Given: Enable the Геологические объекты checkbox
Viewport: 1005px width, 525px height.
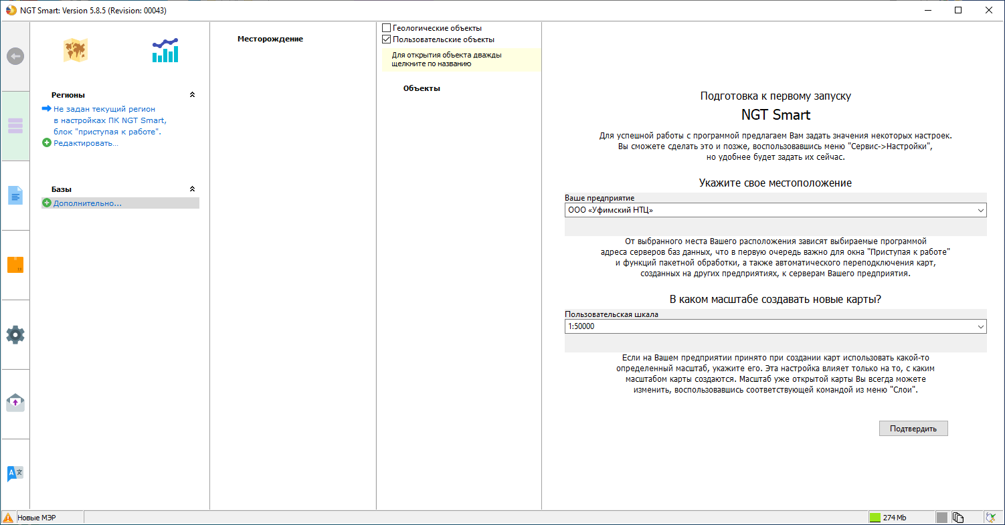Looking at the screenshot, I should pos(386,28).
